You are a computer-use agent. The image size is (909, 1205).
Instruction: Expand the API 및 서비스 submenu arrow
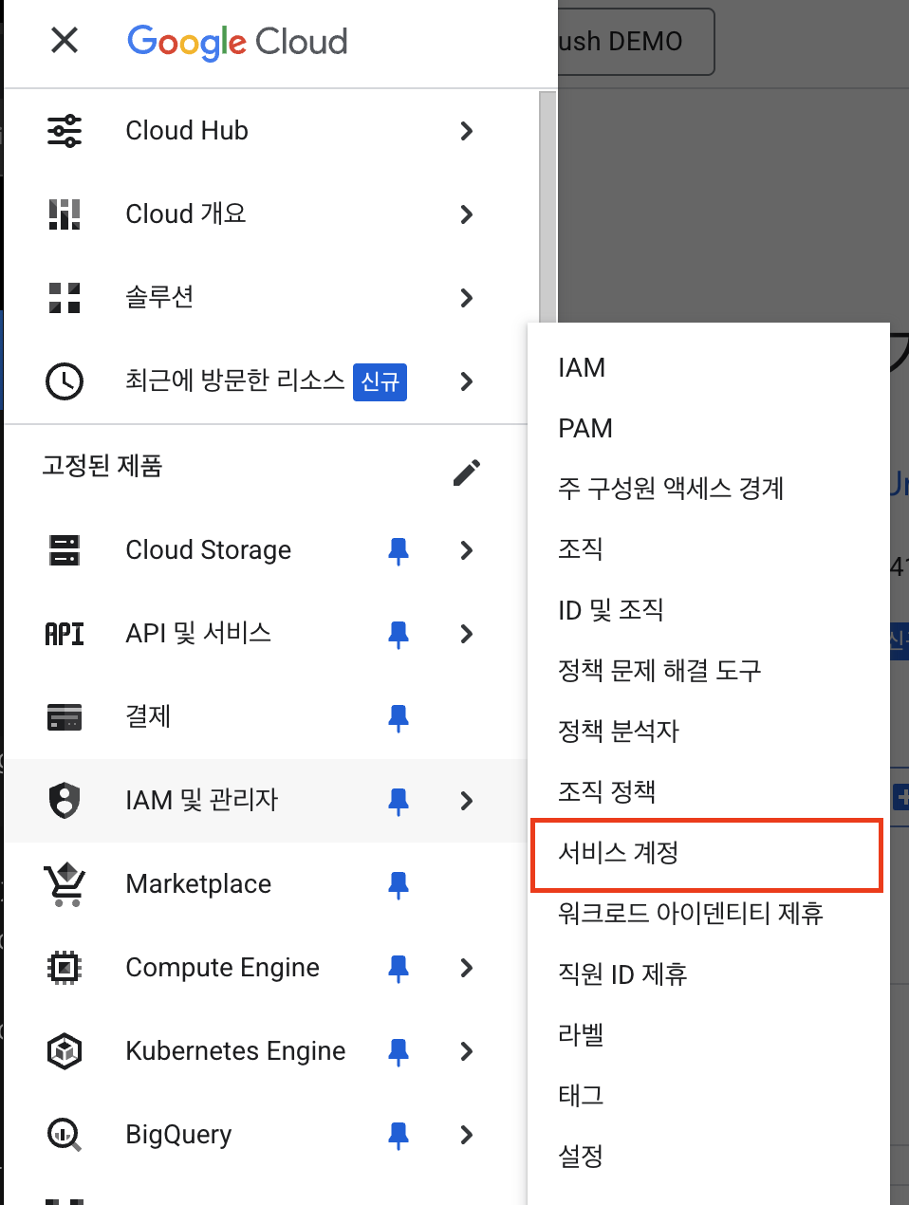[466, 634]
